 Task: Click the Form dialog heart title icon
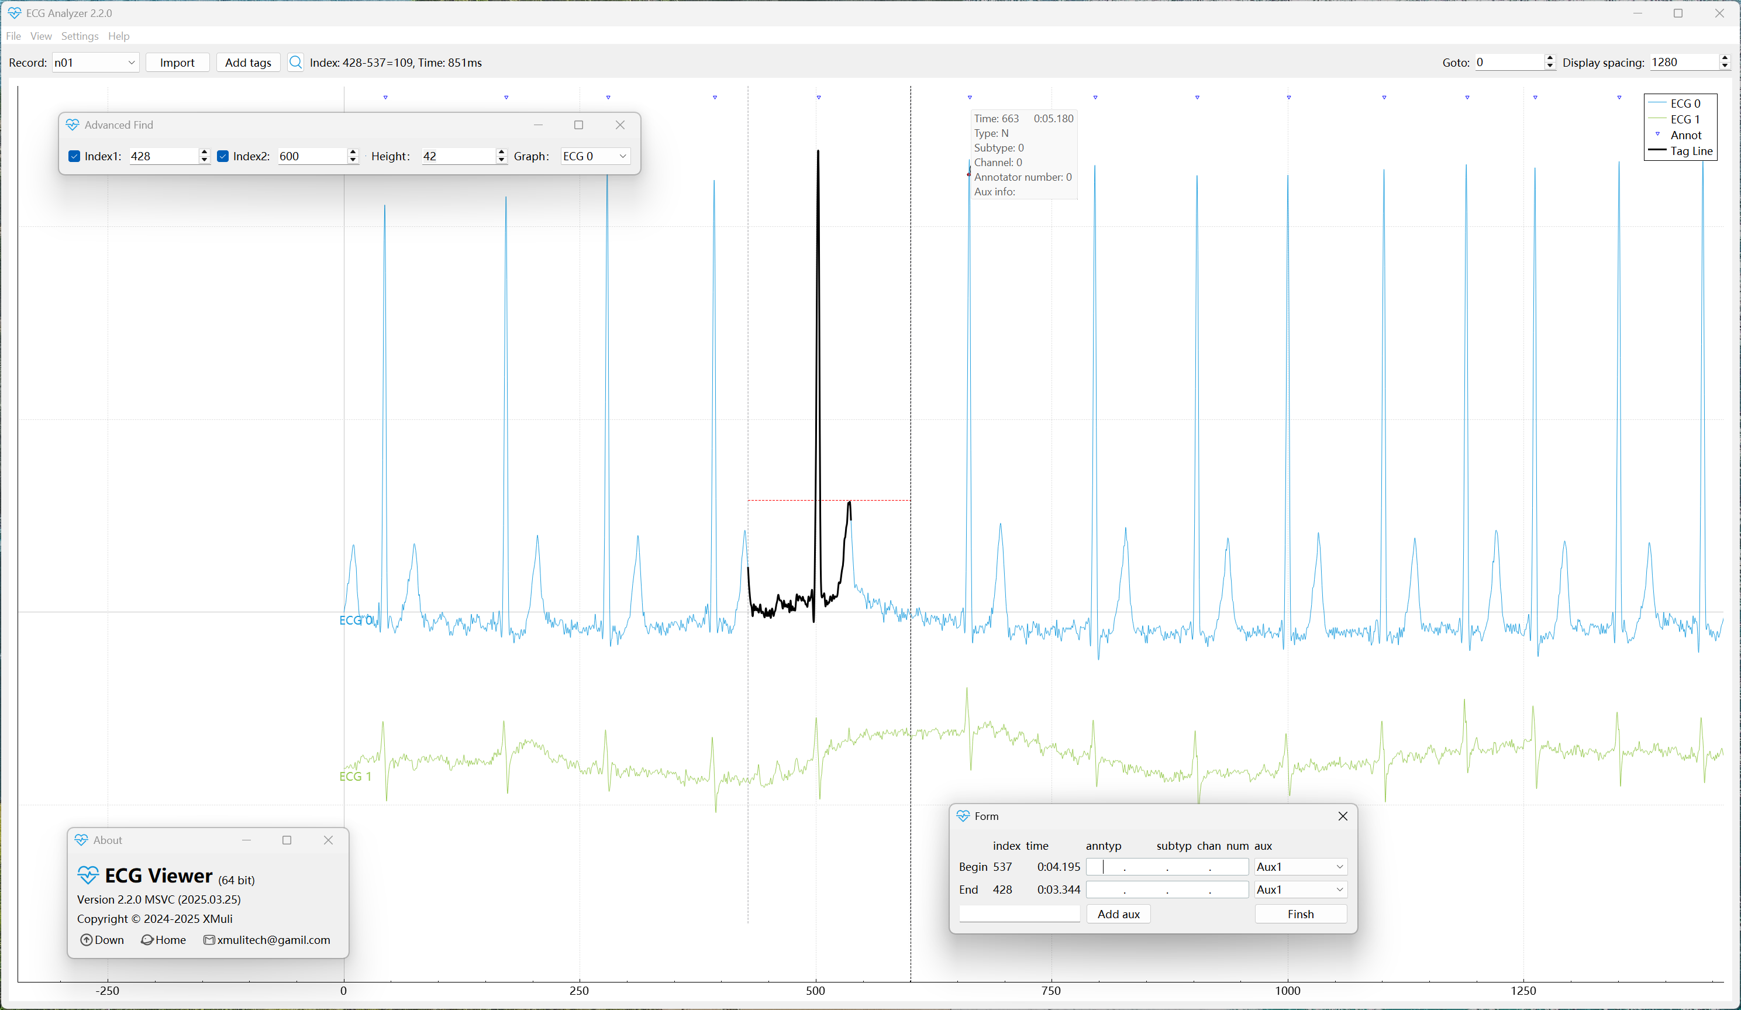(963, 816)
